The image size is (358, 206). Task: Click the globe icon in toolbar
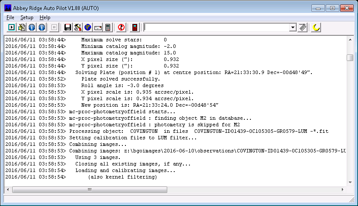click(88, 27)
